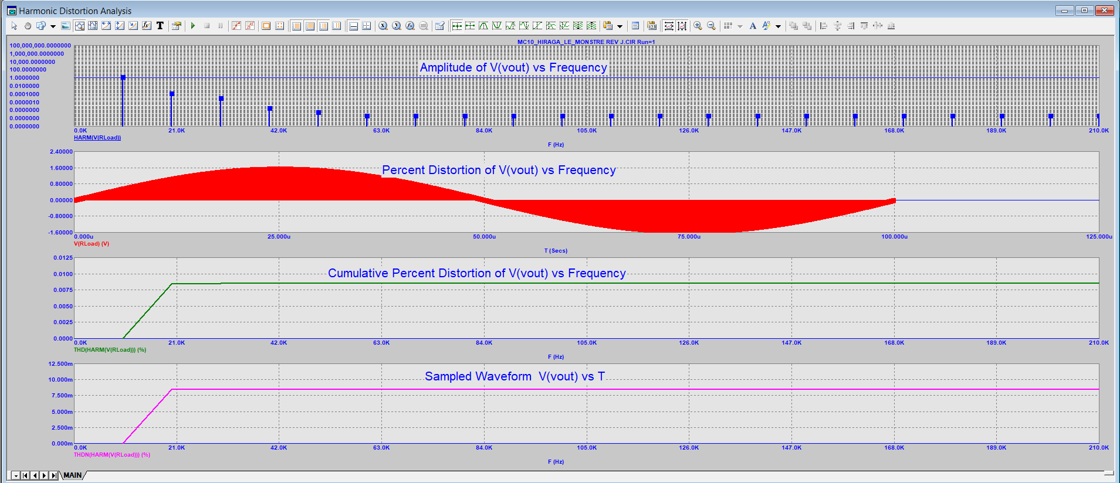Click the align left icon
The height and width of the screenshot is (483, 1120).
(824, 26)
